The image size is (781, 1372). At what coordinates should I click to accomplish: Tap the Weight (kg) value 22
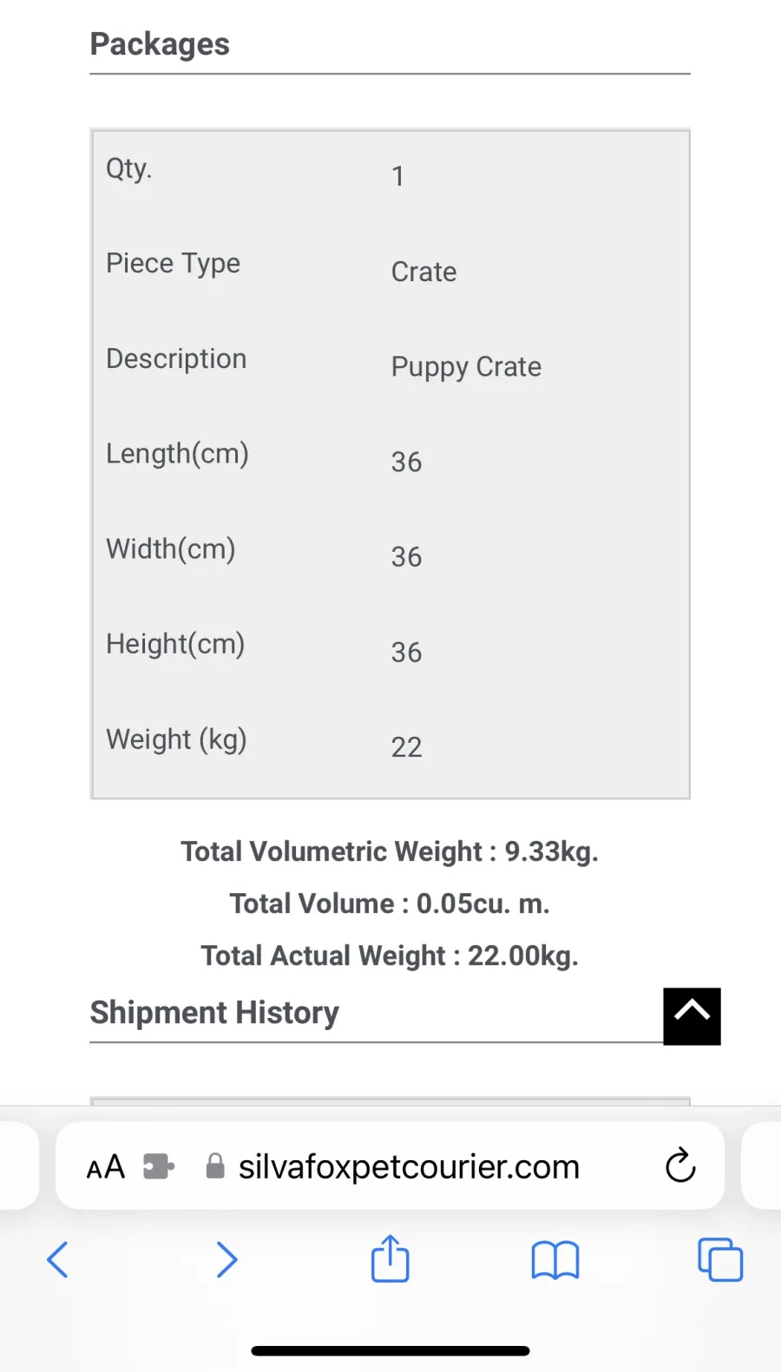pos(406,747)
